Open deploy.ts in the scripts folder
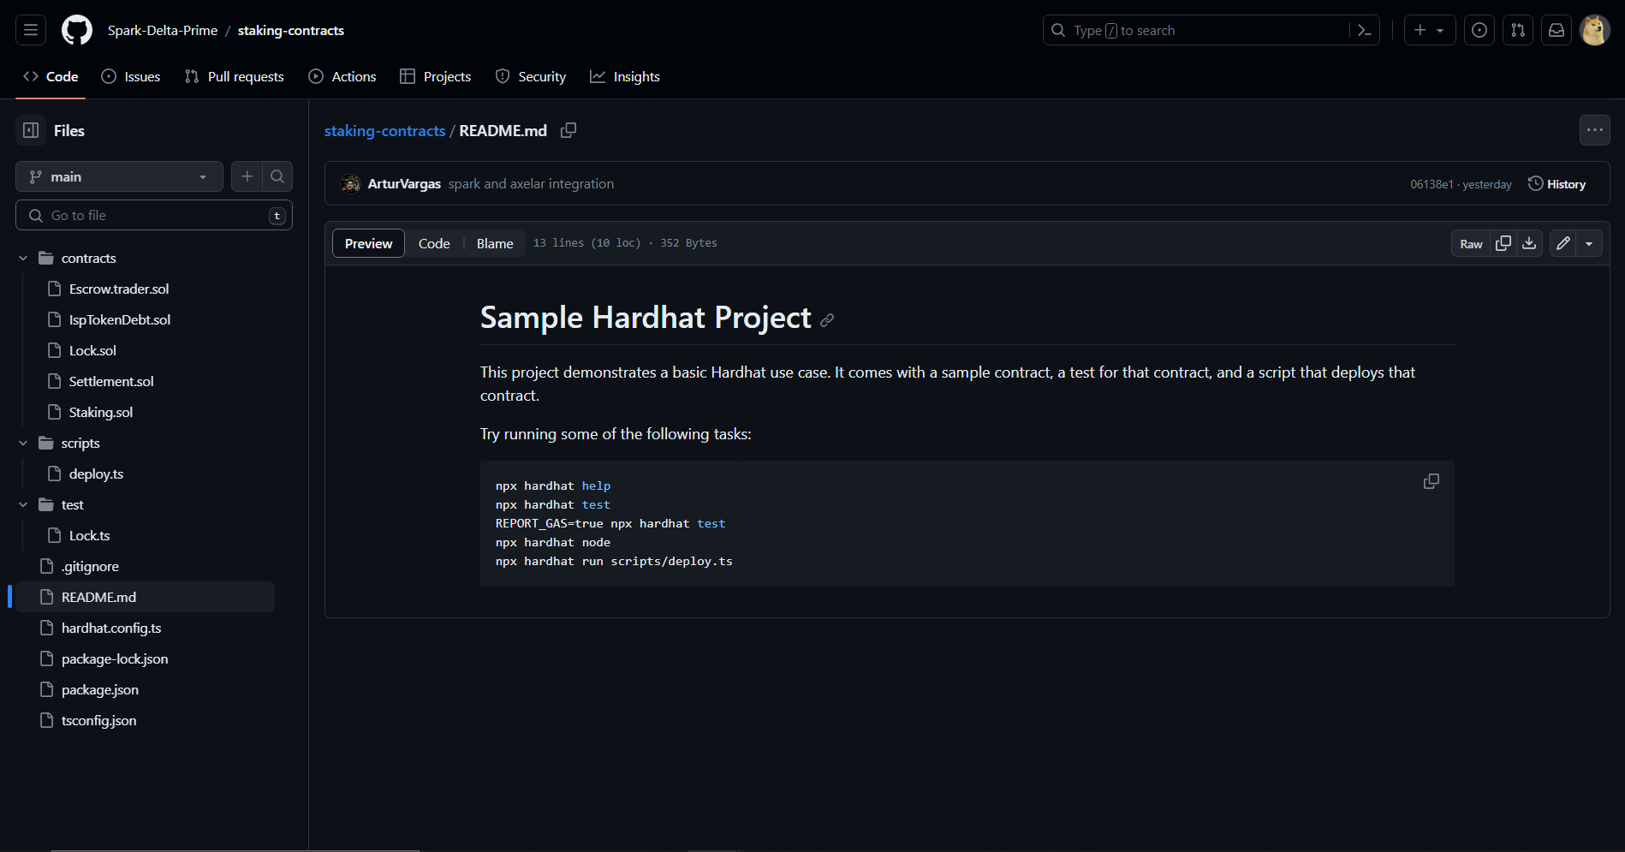This screenshot has width=1625, height=852. (x=96, y=474)
